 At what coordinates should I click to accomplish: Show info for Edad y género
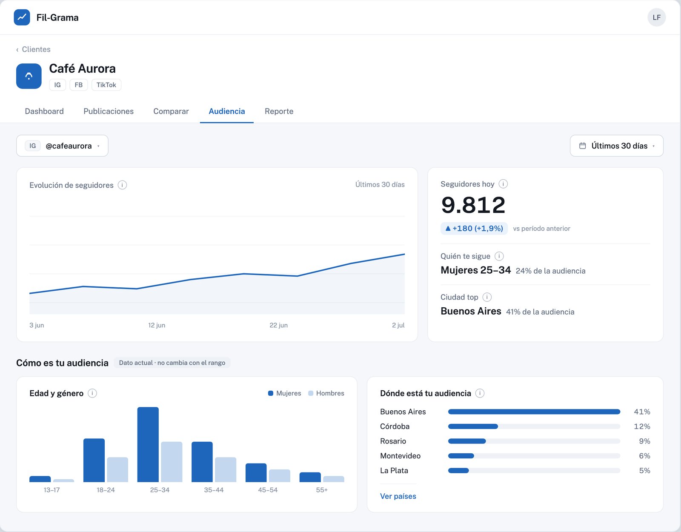point(92,393)
